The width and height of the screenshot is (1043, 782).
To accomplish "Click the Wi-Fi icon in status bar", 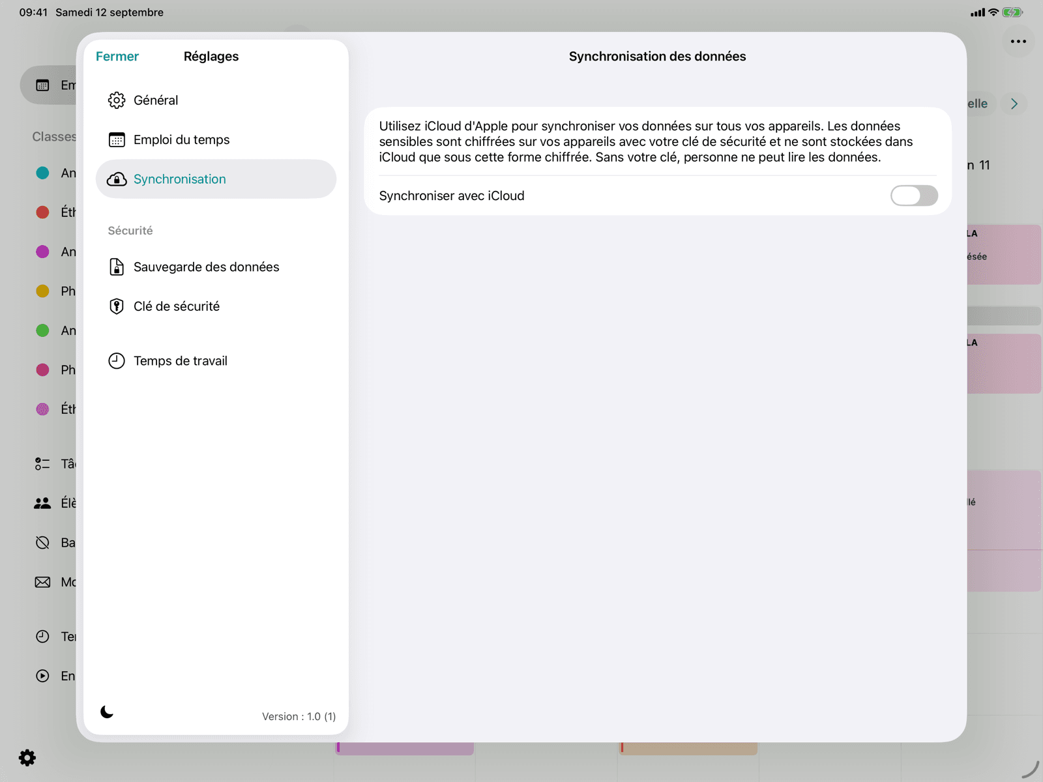I will click(993, 12).
